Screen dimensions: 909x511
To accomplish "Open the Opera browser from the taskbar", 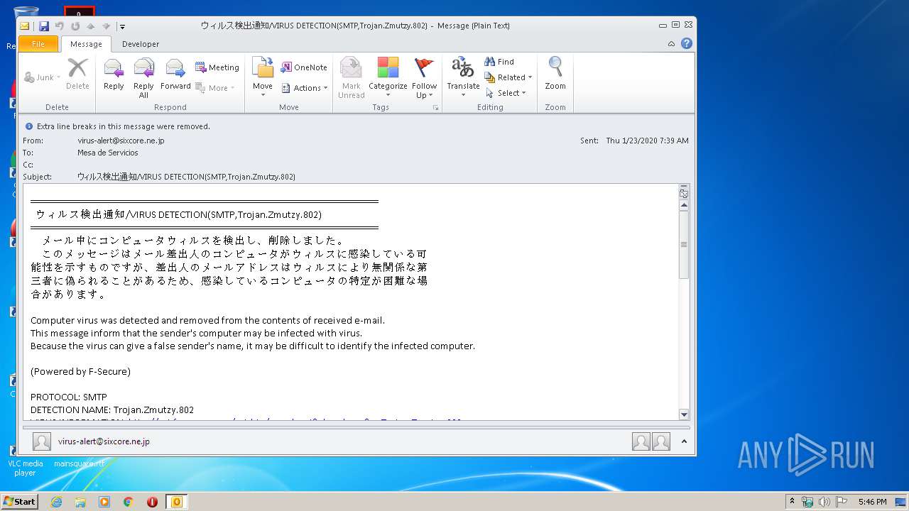I will point(152,502).
